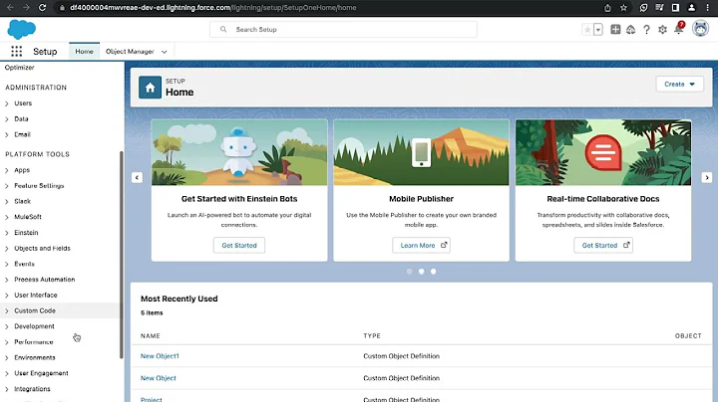This screenshot has width=718, height=402.
Task: Open the Real-time Collaborative Docs image
Action: [x=603, y=152]
